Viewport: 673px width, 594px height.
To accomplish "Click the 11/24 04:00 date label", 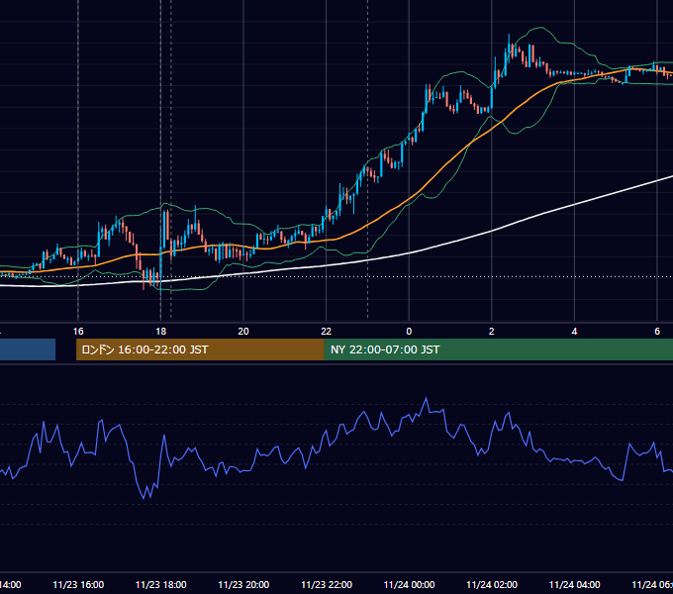I will pyautogui.click(x=575, y=584).
